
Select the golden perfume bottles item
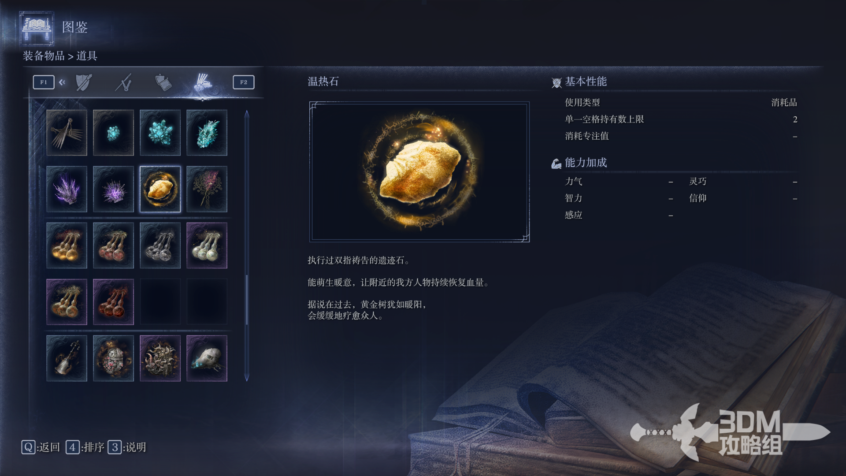(x=67, y=245)
